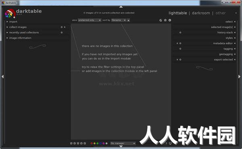
Task: Hide the top panel using top arrow
Action: pos(121,7)
